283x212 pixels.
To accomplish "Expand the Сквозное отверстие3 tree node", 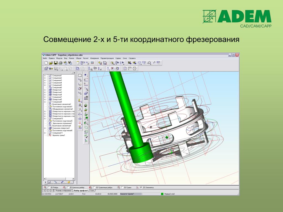I will (x=45, y=128).
